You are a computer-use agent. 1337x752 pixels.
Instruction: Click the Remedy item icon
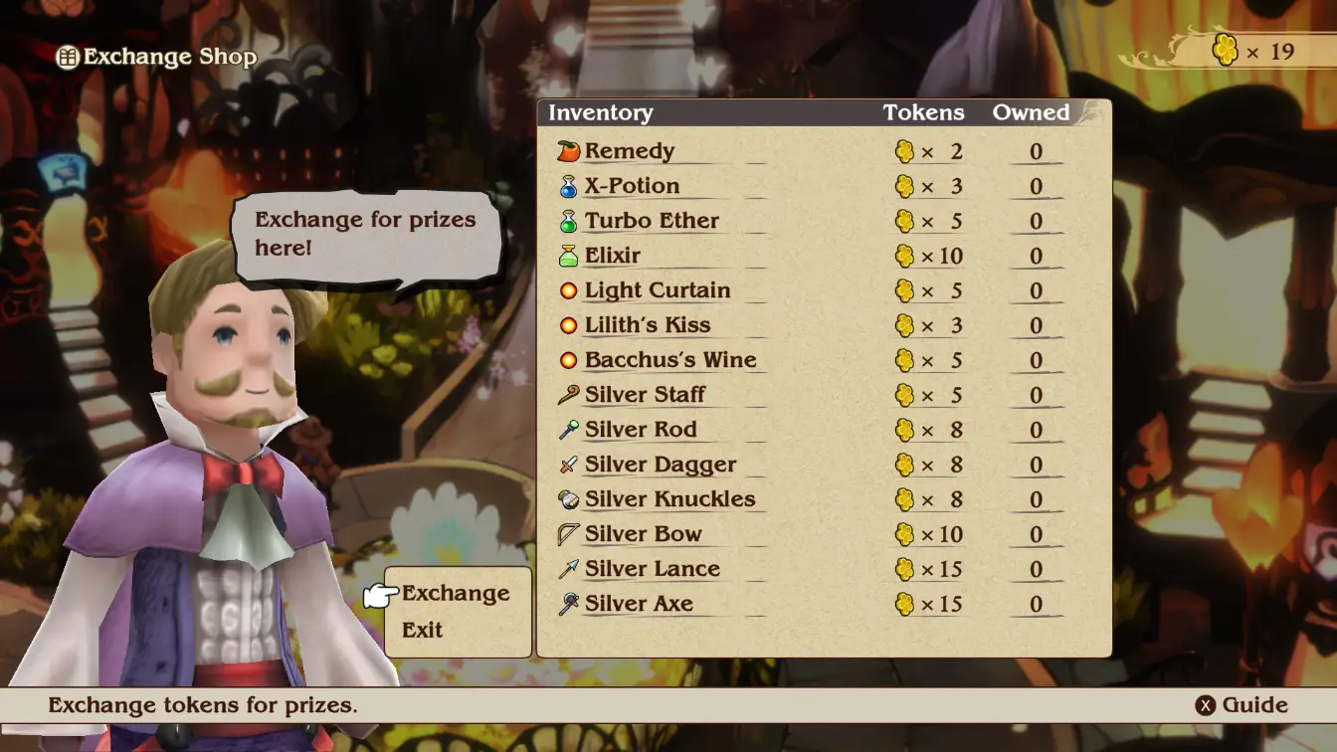(568, 151)
